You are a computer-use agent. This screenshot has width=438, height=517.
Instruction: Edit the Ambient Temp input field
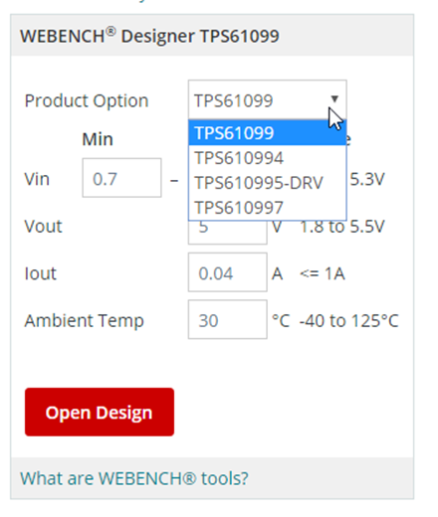228,319
